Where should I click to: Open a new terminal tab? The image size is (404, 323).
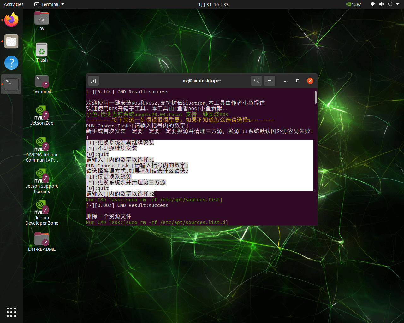point(93,81)
